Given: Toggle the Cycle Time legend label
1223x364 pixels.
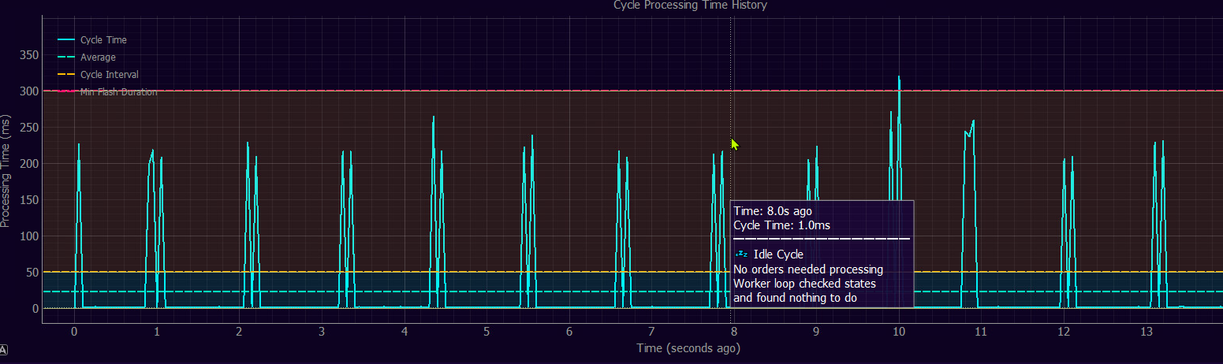Looking at the screenshot, I should coord(103,40).
